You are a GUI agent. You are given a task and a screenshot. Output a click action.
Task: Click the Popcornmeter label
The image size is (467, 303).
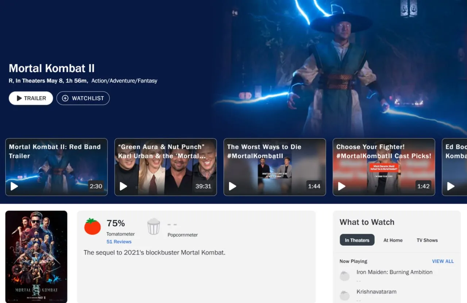click(182, 235)
